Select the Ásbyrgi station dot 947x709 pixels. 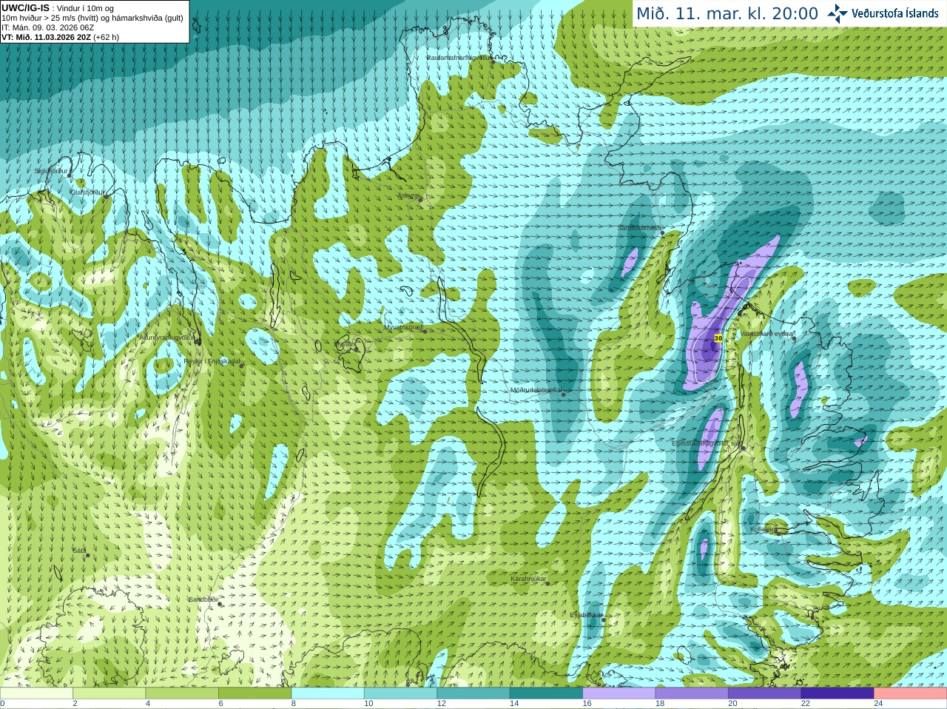[x=420, y=199]
